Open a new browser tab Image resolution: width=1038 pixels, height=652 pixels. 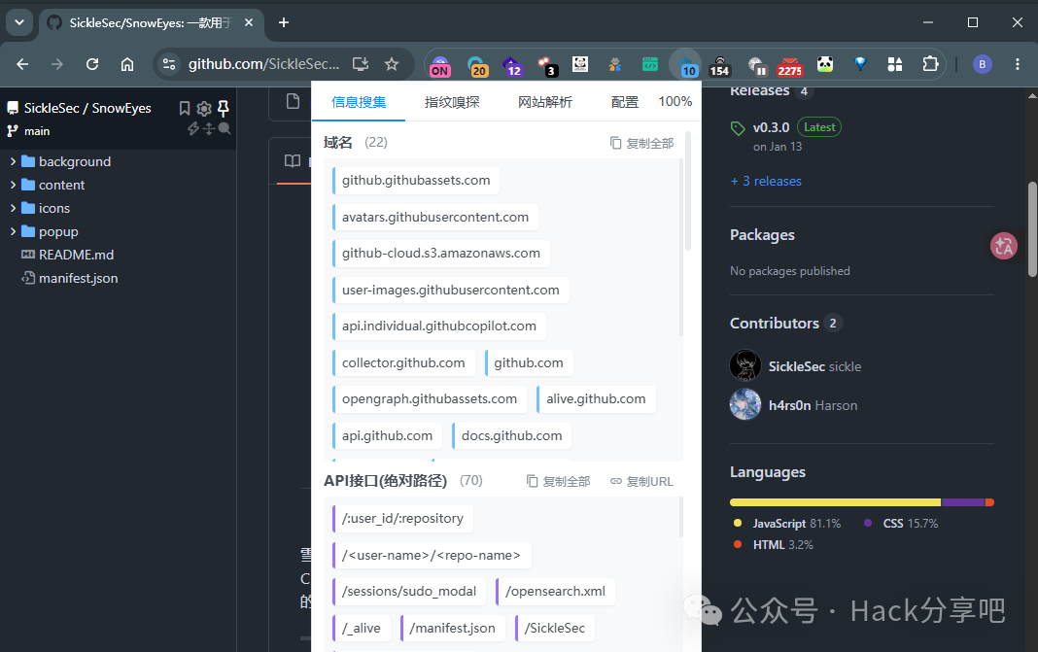click(x=284, y=22)
